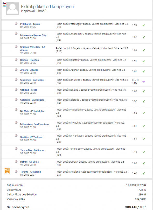
Task: Open Minnesota - Kansas City match link
Action: (33, 35)
